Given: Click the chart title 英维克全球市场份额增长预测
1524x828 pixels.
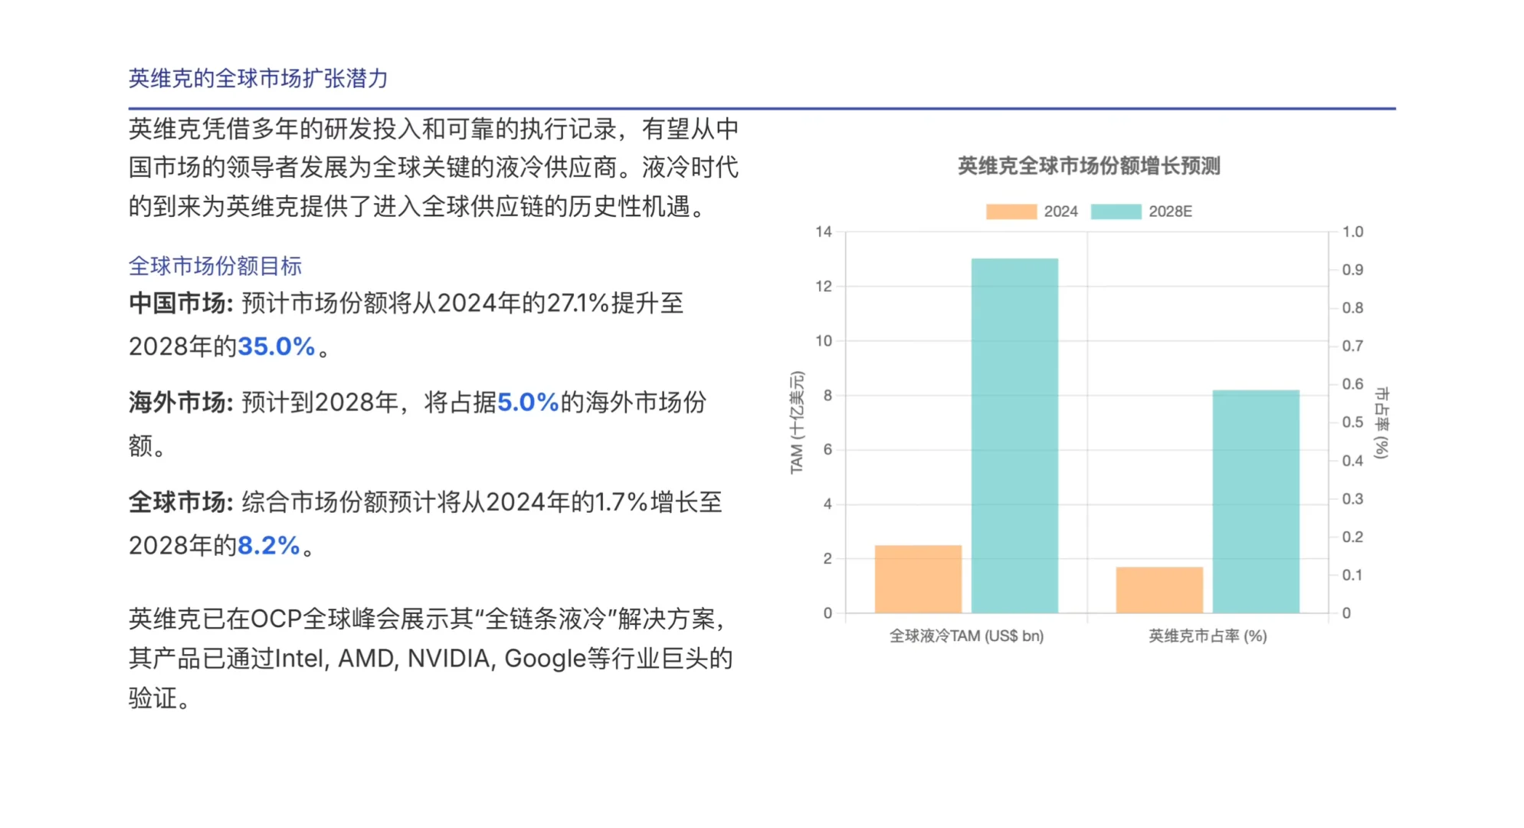Looking at the screenshot, I should coord(1088,166).
